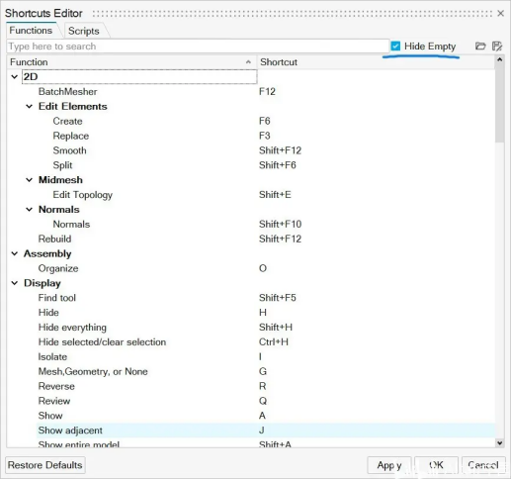Select the Functions tab
This screenshot has height=480, width=511.
coord(31,31)
